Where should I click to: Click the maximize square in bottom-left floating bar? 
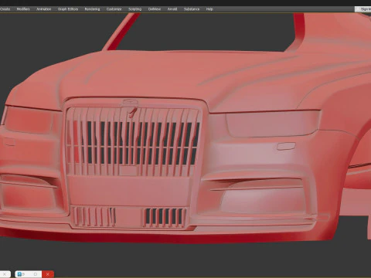pyautogui.click(x=36, y=274)
